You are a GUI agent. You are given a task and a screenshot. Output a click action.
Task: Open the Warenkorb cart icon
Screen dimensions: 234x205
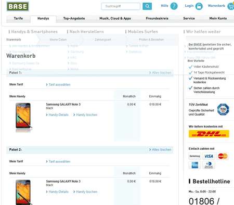coord(231,6)
